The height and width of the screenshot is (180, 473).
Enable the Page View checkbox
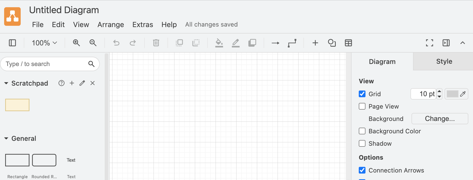tap(362, 106)
